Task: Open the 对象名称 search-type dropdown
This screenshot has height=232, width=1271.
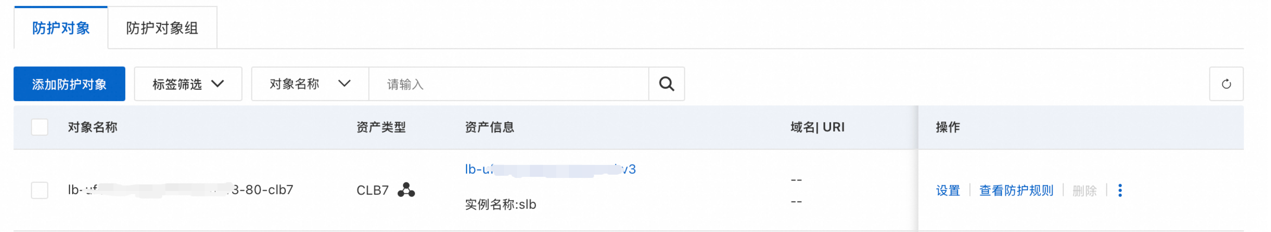Action: [x=310, y=84]
